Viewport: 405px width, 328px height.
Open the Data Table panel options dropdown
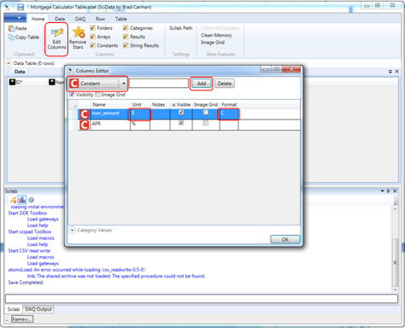[x=390, y=72]
